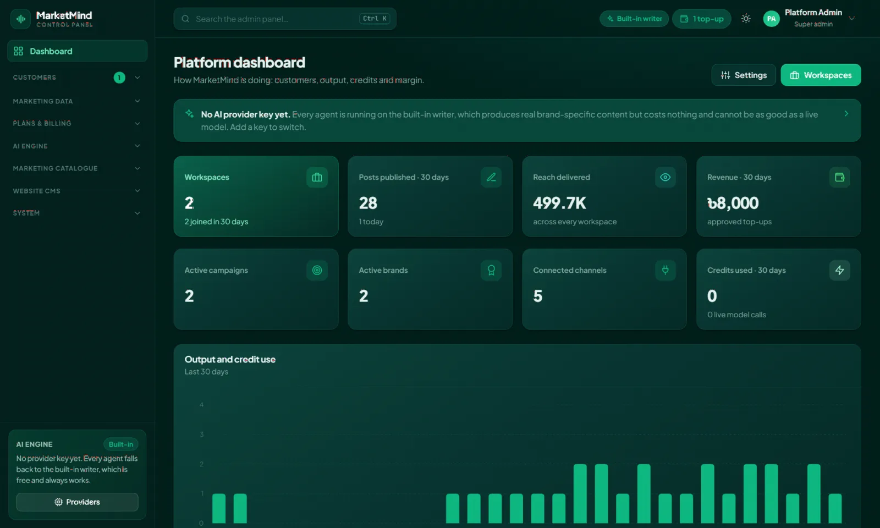Click the target icon on Active campaigns card
The image size is (880, 528).
coord(317,270)
